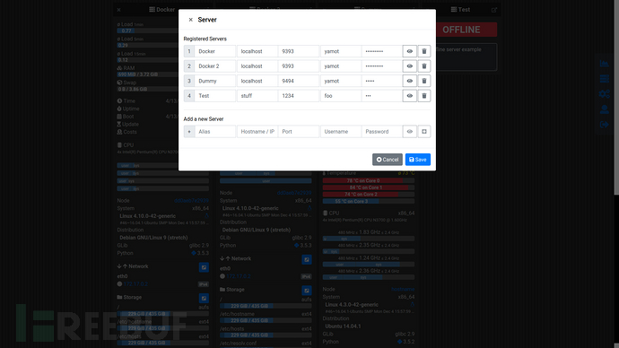Click the new server Port field

(299, 131)
